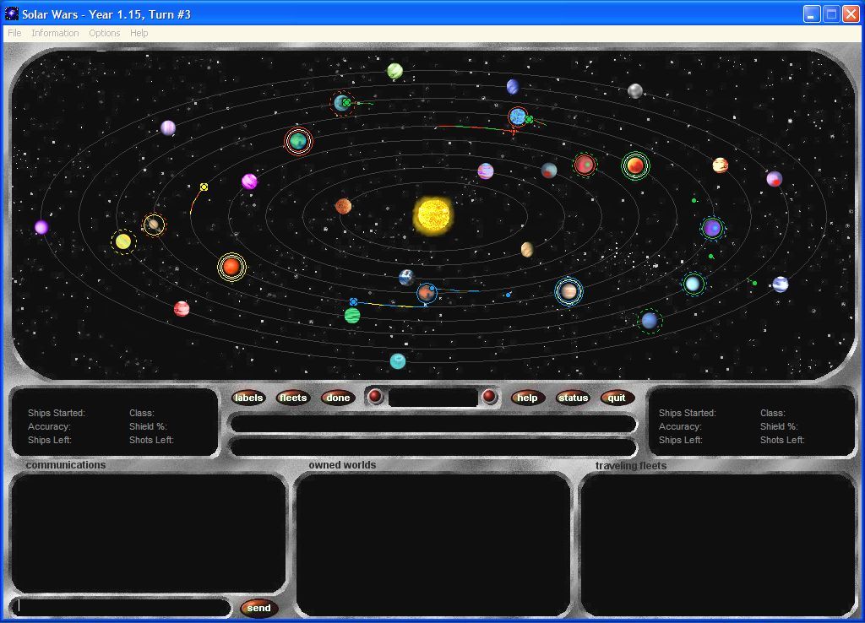Select the magenta planet left of the sun
The width and height of the screenshot is (865, 623).
[249, 181]
